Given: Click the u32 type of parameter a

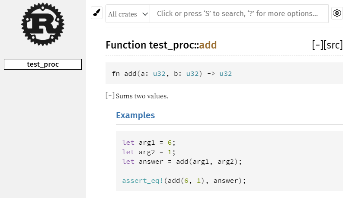Looking at the screenshot, I should click(160, 74).
